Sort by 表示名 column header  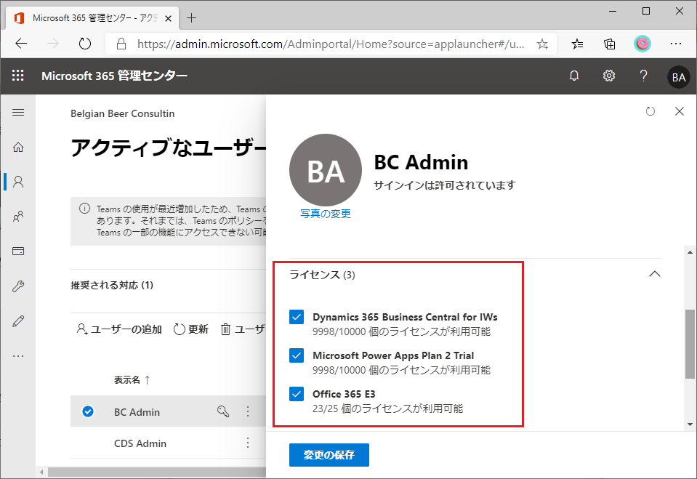coord(132,380)
